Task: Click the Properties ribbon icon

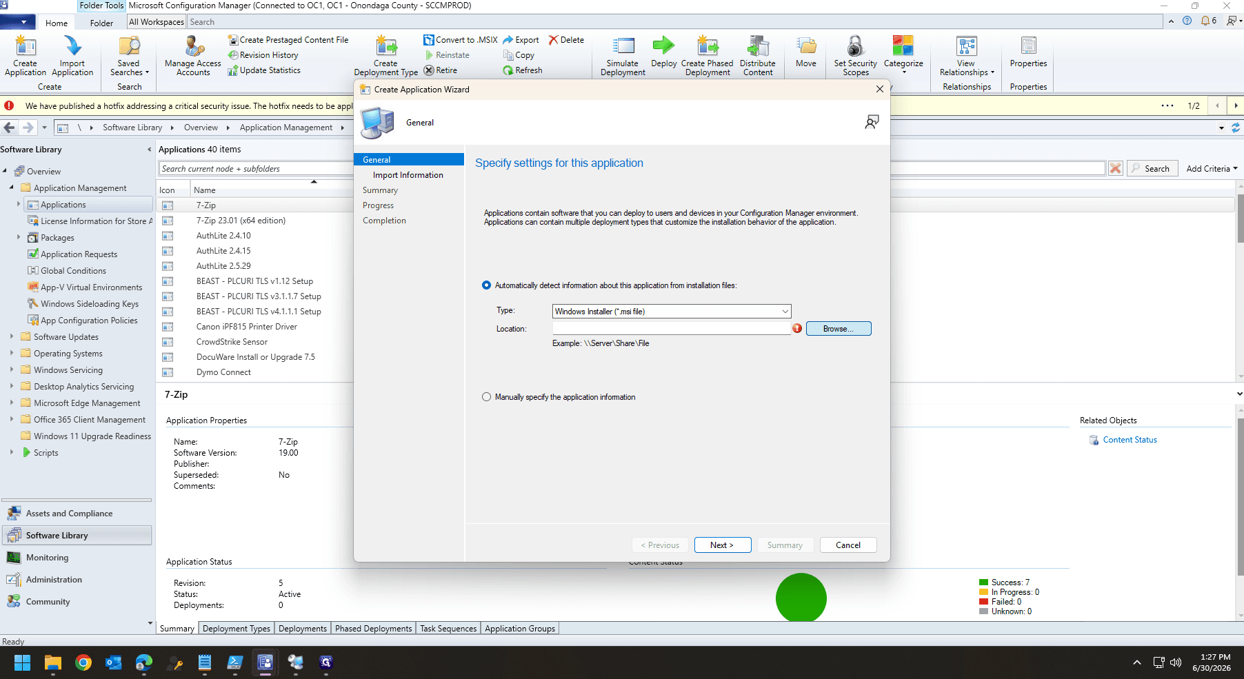Action: 1028,47
